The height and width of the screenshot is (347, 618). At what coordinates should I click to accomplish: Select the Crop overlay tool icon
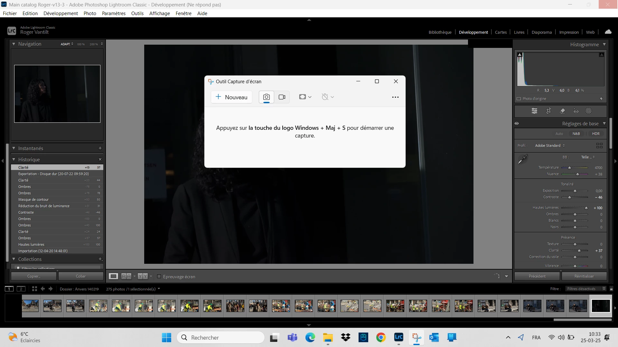tap(548, 111)
